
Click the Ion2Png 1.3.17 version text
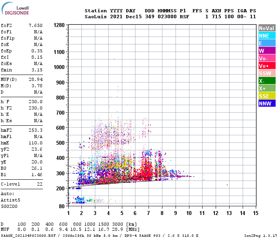[261, 236]
